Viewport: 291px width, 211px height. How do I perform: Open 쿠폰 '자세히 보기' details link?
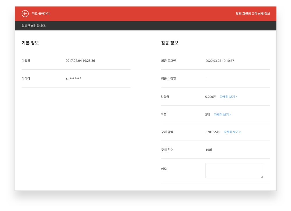pos(223,115)
